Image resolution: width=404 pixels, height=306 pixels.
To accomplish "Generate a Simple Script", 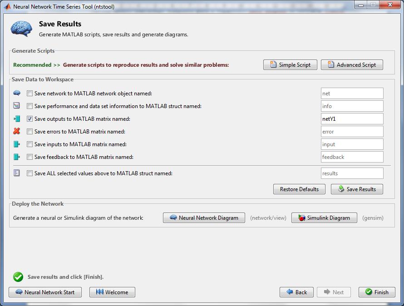I will point(290,65).
